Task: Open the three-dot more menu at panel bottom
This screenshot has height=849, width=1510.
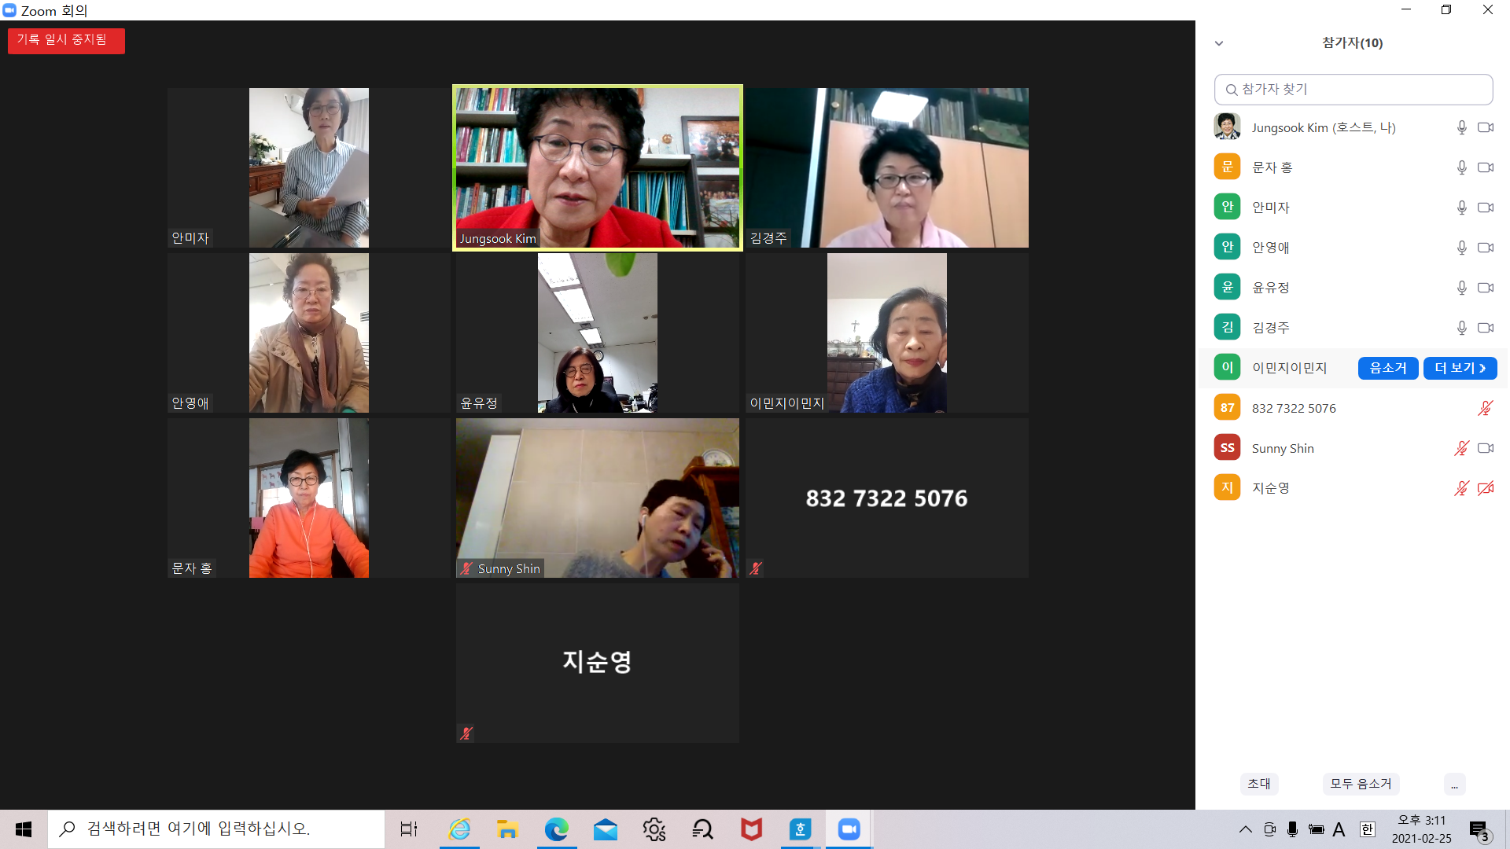Action: pos(1454,784)
